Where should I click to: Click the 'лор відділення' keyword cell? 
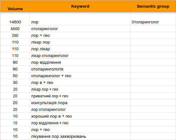point(80,62)
